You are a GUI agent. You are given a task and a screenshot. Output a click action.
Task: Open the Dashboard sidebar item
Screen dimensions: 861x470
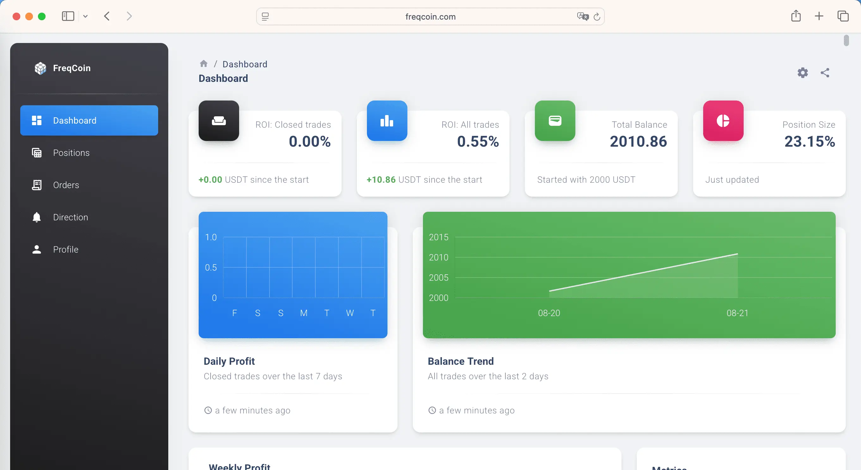click(89, 120)
